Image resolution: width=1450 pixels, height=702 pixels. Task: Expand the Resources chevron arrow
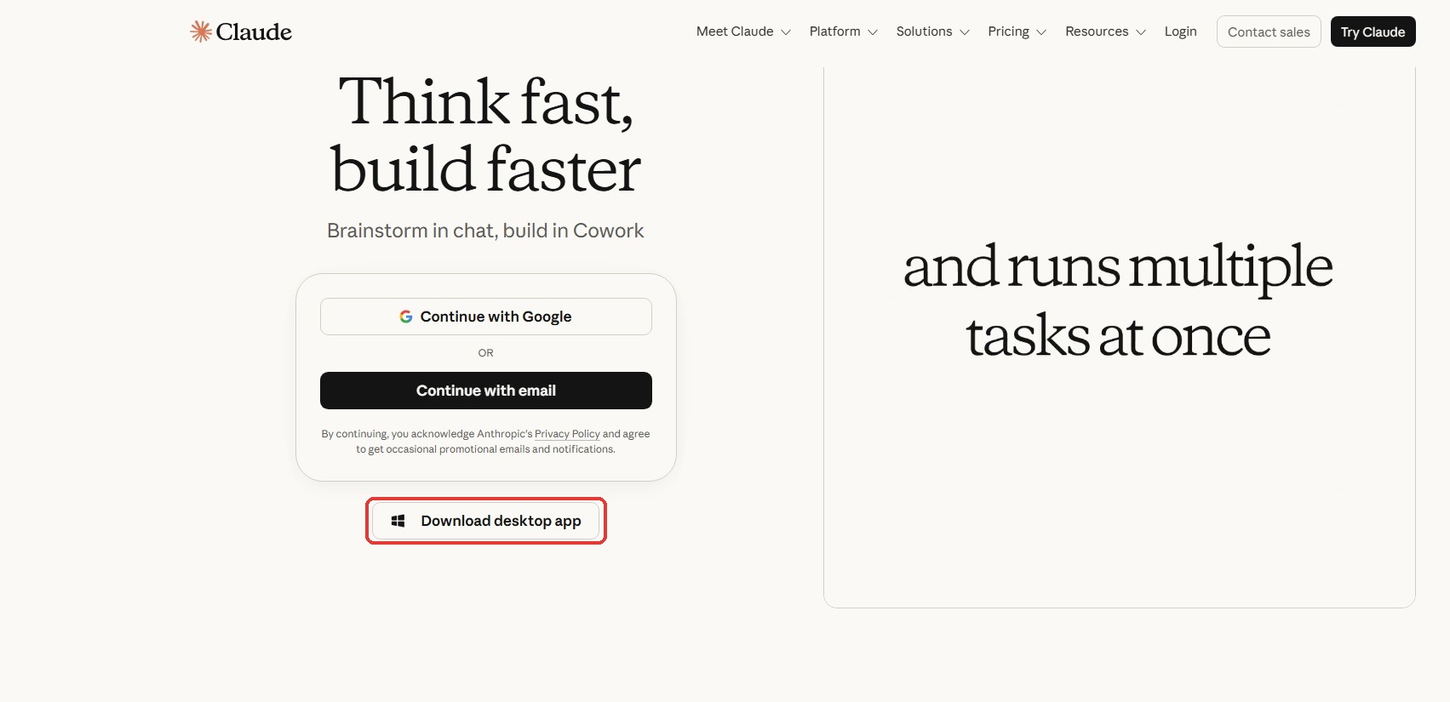coord(1141,32)
